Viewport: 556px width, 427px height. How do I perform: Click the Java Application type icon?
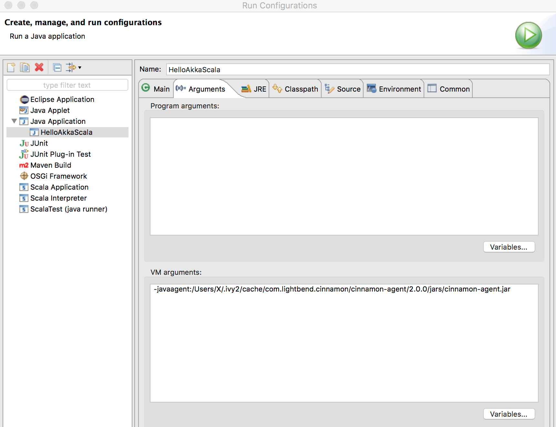coord(24,121)
